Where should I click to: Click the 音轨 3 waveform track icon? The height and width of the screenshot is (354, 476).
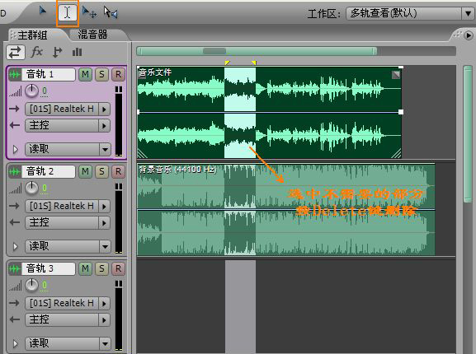15,268
